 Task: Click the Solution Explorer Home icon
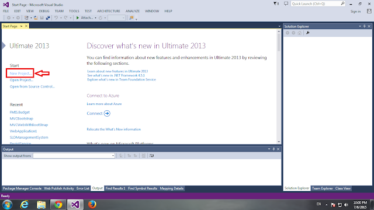click(x=300, y=33)
